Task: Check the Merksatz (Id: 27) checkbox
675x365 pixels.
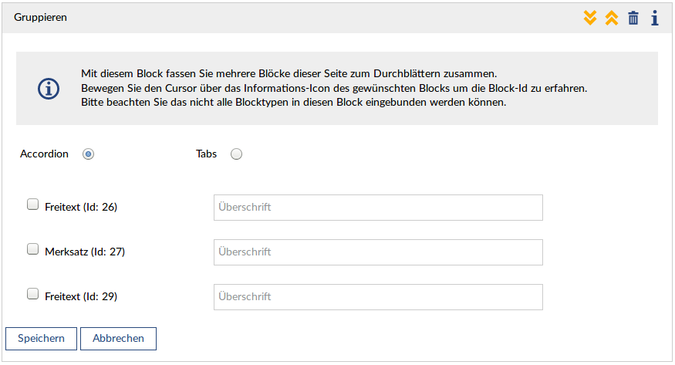Action: click(32, 249)
